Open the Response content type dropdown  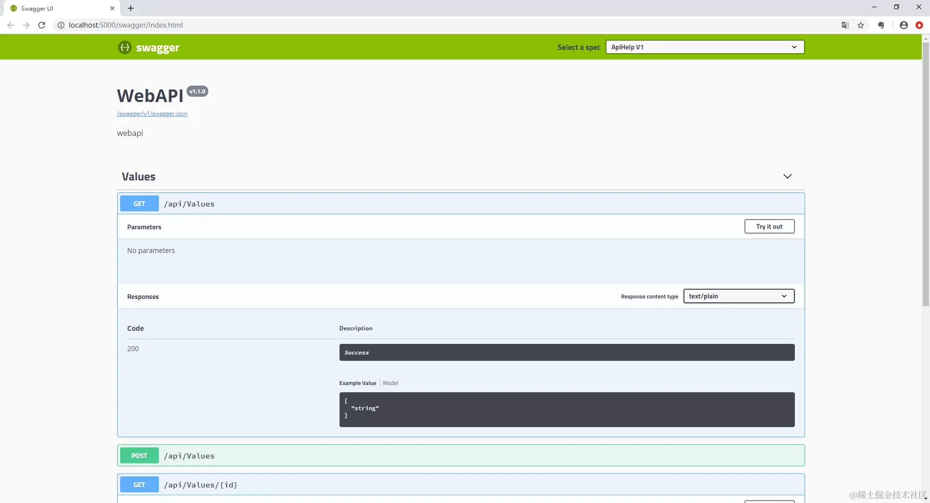point(739,296)
